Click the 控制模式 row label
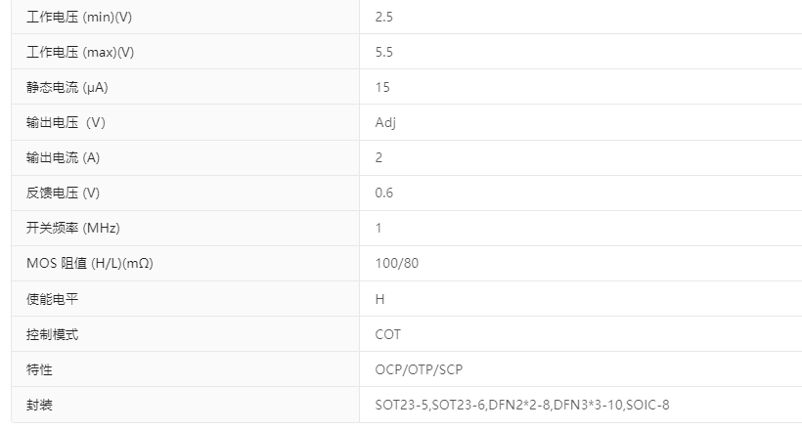Viewport: 802px width, 430px height. click(x=53, y=334)
